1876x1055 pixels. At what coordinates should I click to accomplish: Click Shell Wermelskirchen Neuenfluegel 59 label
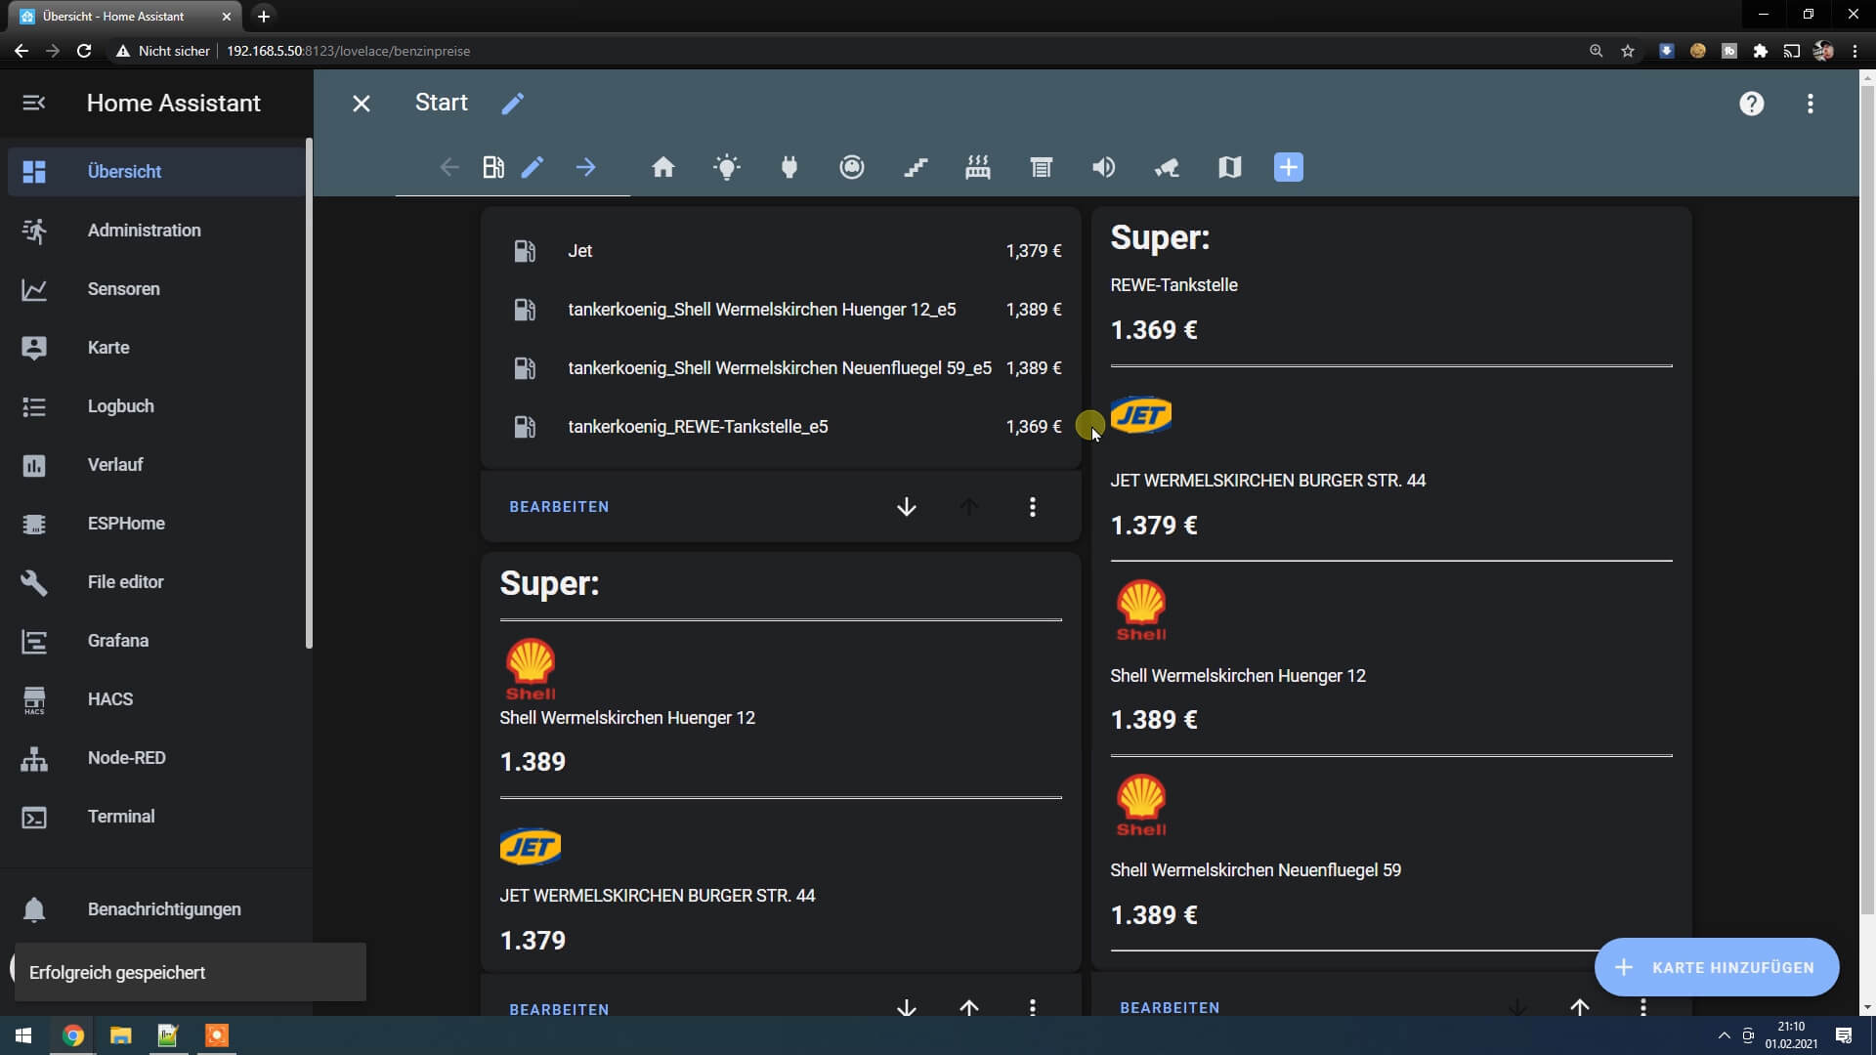(1256, 870)
